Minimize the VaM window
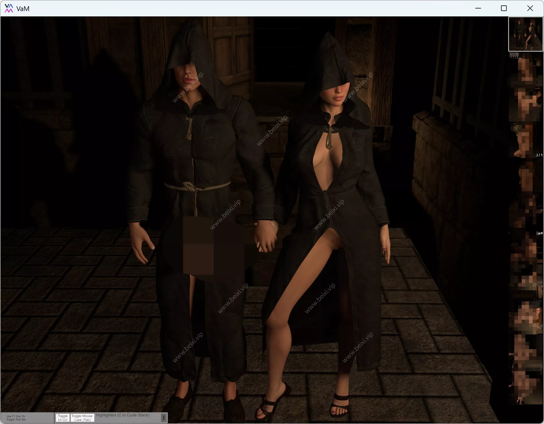 478,8
